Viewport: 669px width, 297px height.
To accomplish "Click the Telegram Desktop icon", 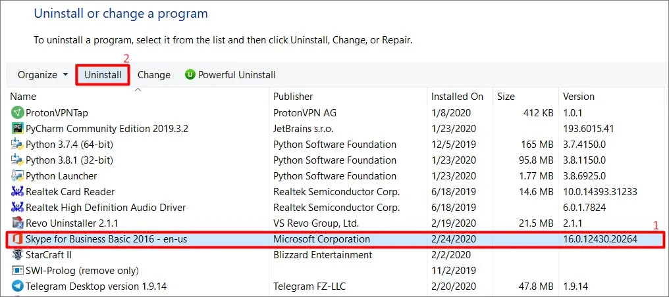I will point(16,286).
